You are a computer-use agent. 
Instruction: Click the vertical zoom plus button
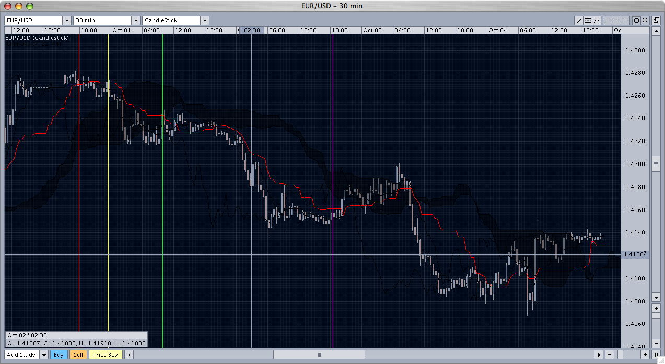pos(656,308)
